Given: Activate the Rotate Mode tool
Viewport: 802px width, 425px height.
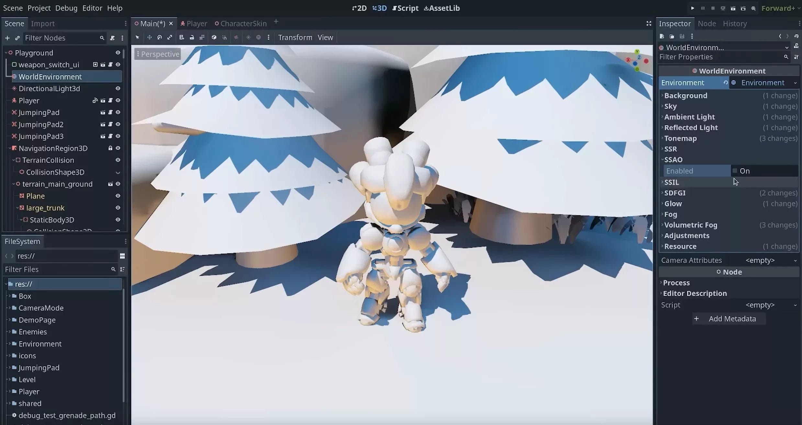Looking at the screenshot, I should tap(159, 37).
